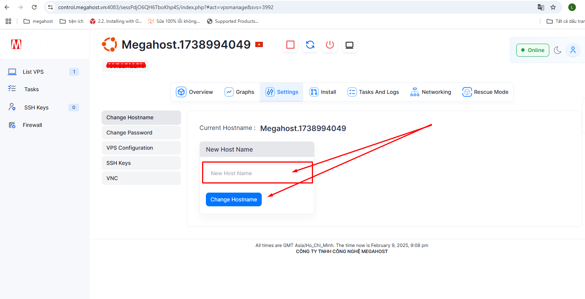Select the Rescue Mode tab

[x=485, y=92]
